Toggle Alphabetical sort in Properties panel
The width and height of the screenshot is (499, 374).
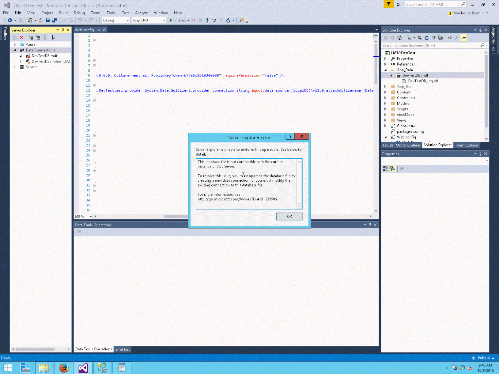click(393, 168)
